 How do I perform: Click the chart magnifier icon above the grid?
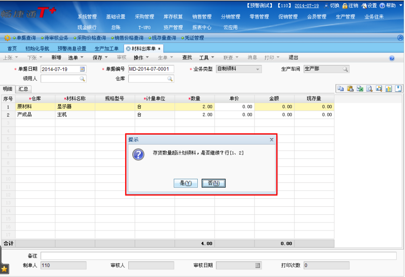tap(379, 89)
